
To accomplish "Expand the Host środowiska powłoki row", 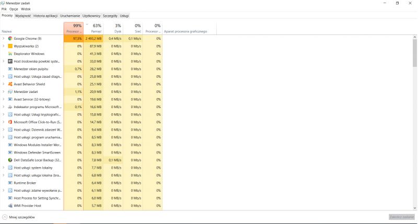I will point(4,61).
